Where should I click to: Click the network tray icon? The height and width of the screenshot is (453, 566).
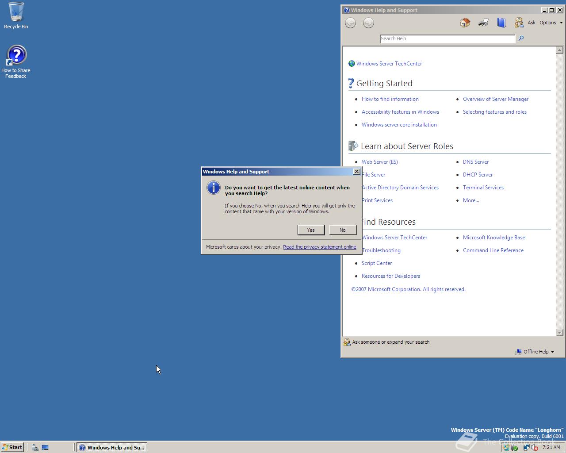pos(526,447)
